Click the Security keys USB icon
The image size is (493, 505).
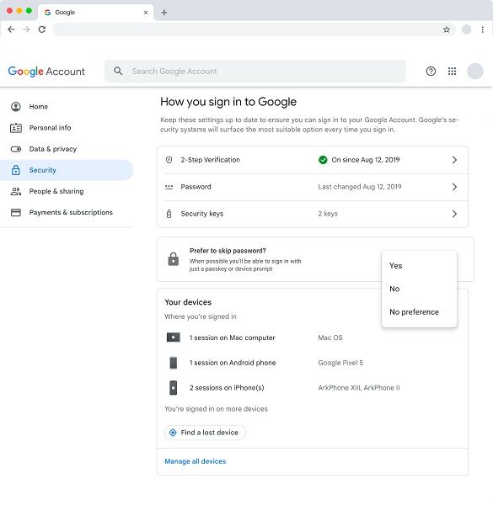pyautogui.click(x=169, y=214)
